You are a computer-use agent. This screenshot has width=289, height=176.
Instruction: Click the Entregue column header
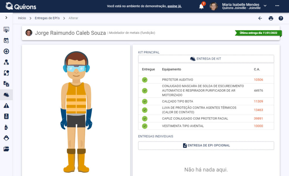point(148,69)
